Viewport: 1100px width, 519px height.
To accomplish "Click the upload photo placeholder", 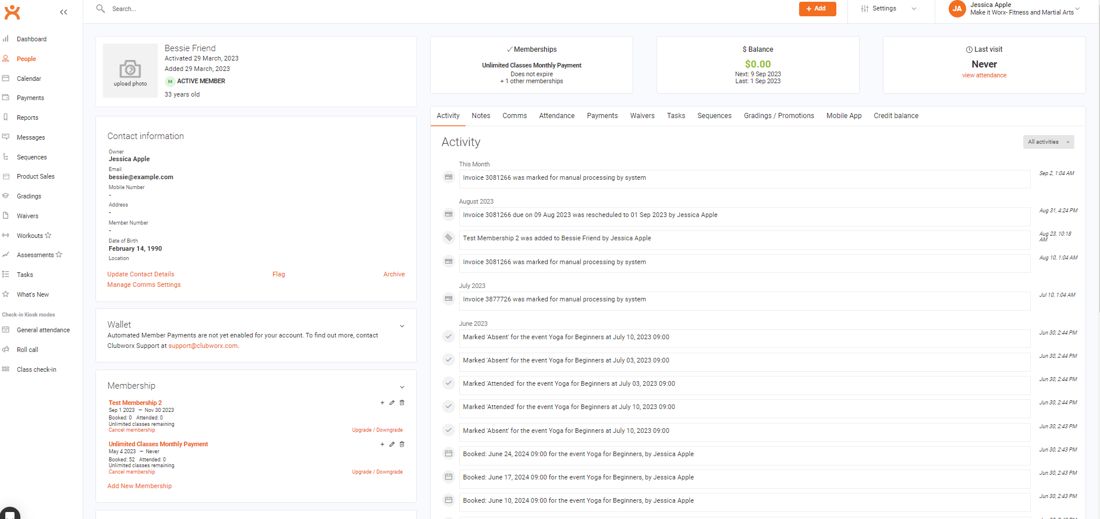I will click(x=130, y=70).
